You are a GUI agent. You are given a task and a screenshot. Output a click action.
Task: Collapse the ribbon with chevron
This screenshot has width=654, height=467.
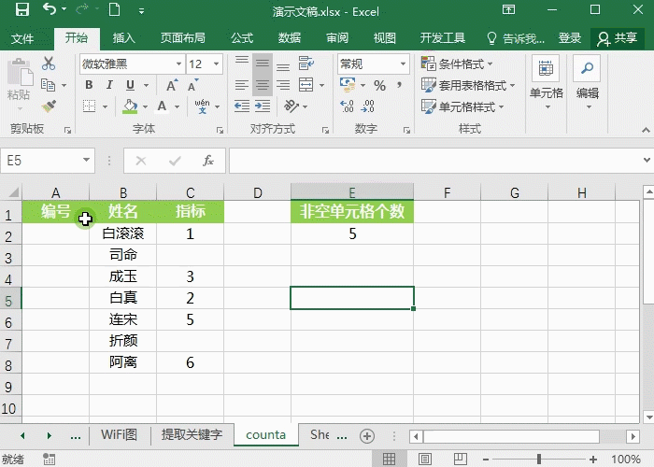coord(646,130)
